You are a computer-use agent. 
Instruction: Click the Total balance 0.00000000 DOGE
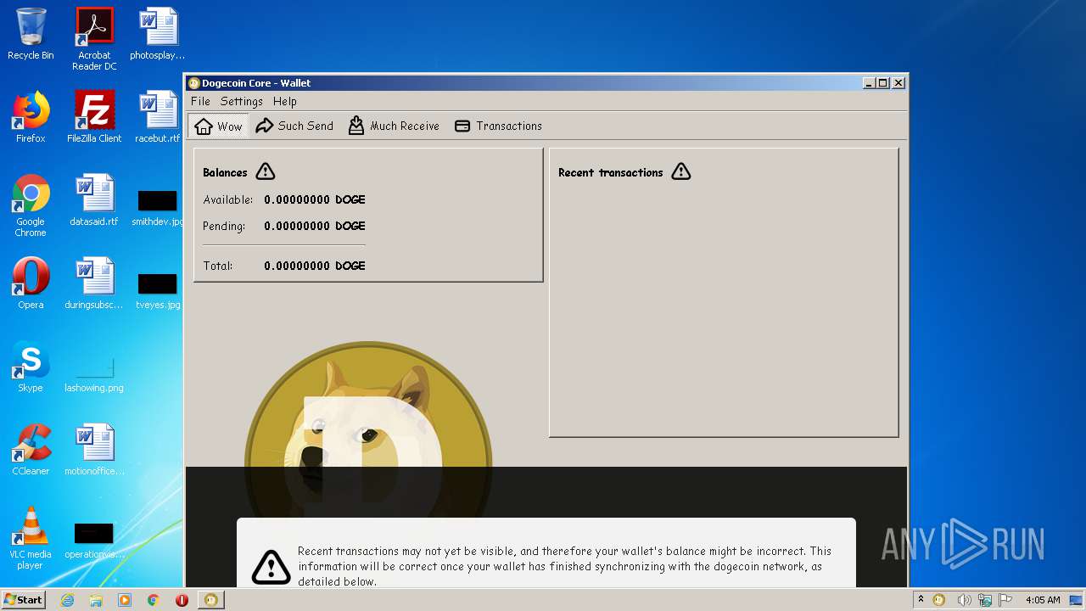coord(315,266)
